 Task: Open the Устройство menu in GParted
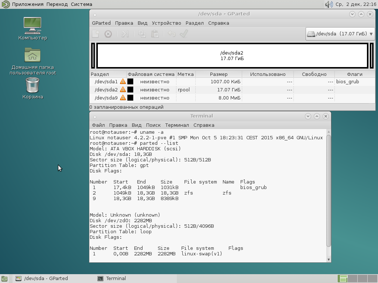tap(166, 23)
